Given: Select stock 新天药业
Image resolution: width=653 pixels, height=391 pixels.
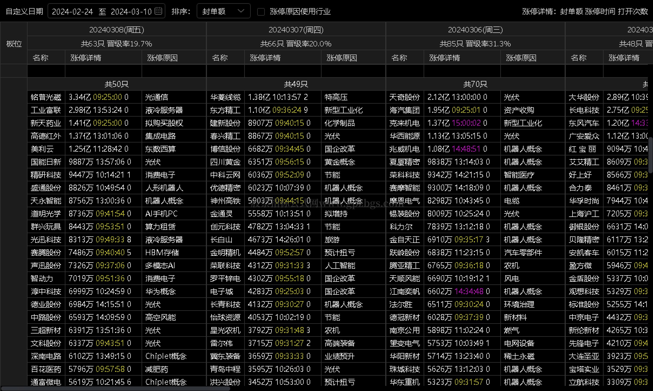Looking at the screenshot, I should pyautogui.click(x=46, y=123).
